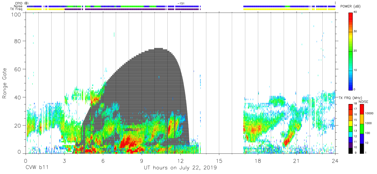The image size is (377, 174).
Task: Click the CPID row label
Action: [x=19, y=3]
